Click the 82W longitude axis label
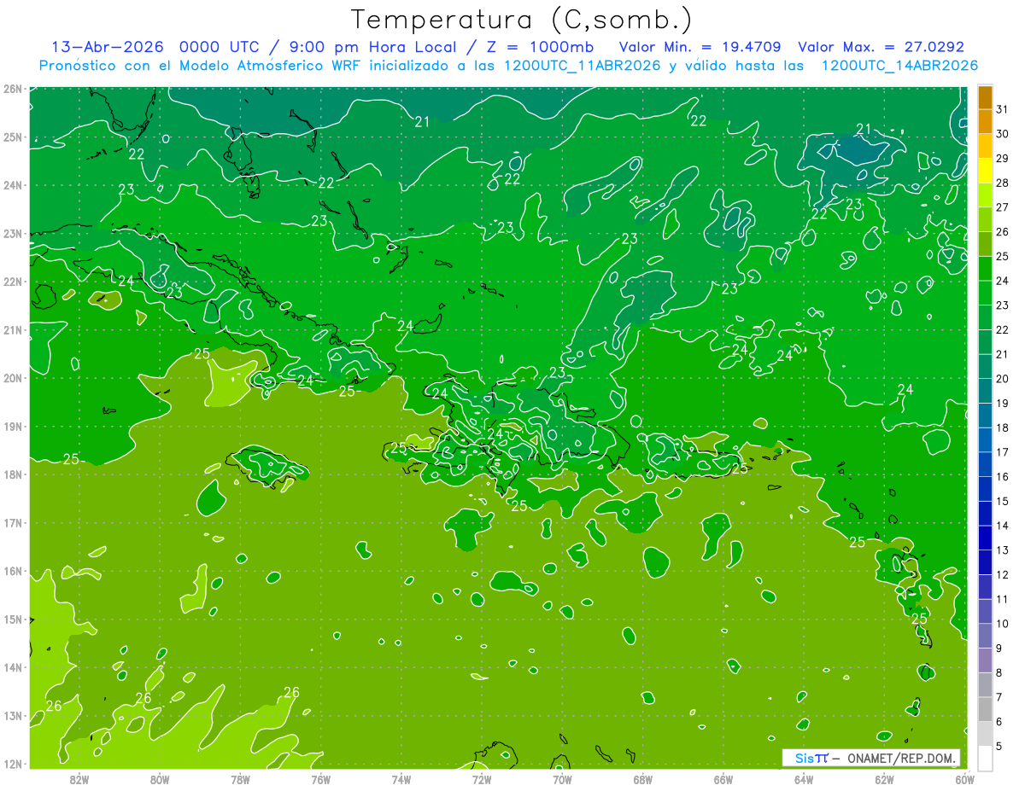Viewport: 1025px width, 791px height. point(79,778)
